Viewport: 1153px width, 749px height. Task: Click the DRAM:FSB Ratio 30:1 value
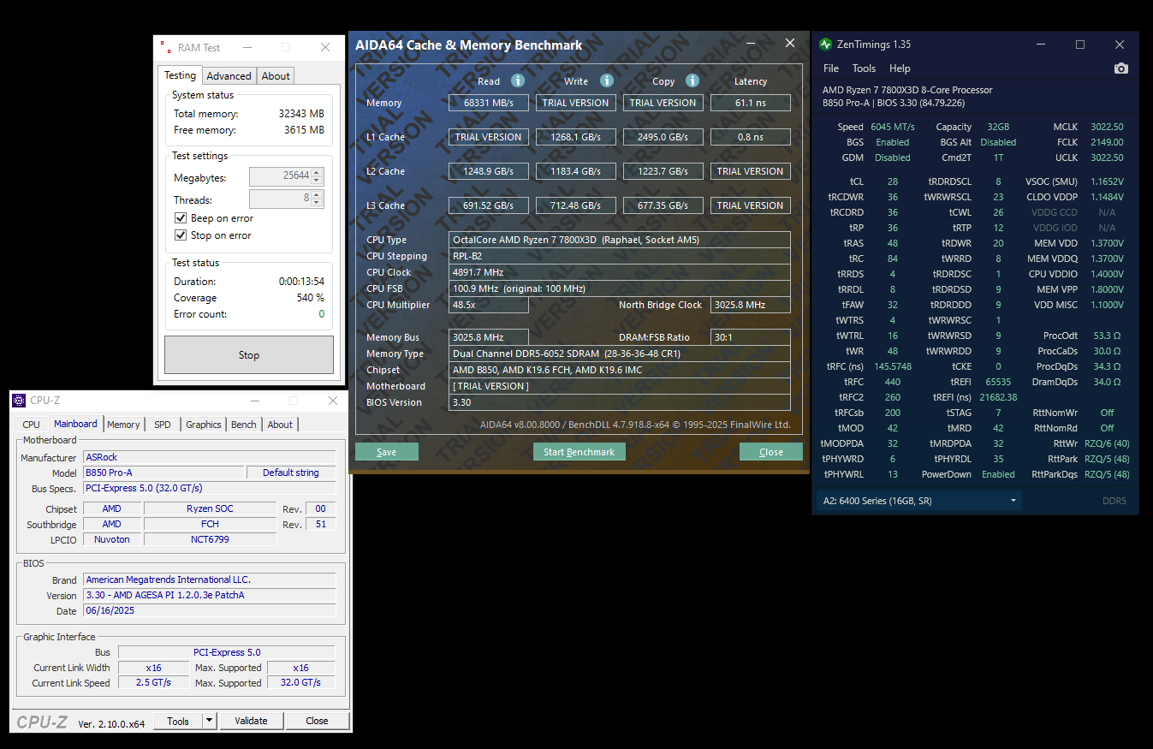pos(751,337)
